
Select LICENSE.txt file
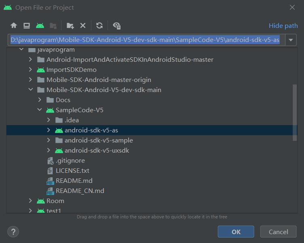coord(72,171)
